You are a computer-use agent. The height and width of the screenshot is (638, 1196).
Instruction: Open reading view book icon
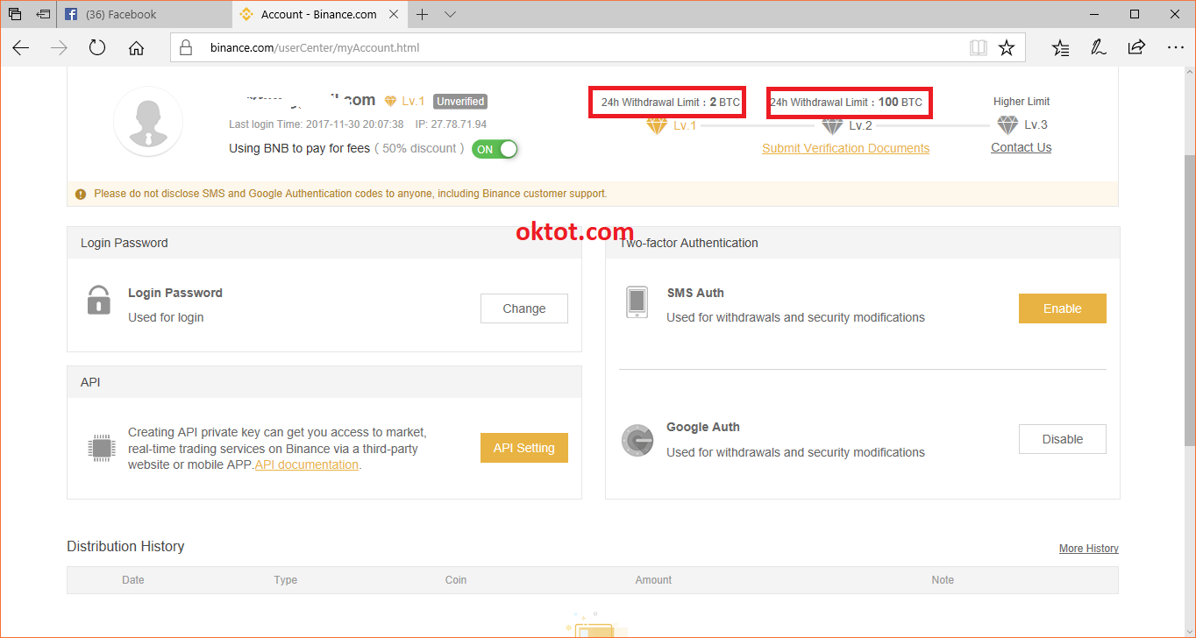click(x=978, y=48)
